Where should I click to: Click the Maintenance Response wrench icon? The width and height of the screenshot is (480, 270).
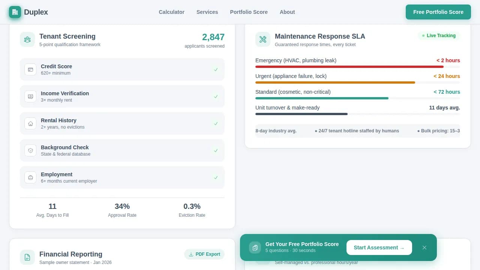point(263,39)
